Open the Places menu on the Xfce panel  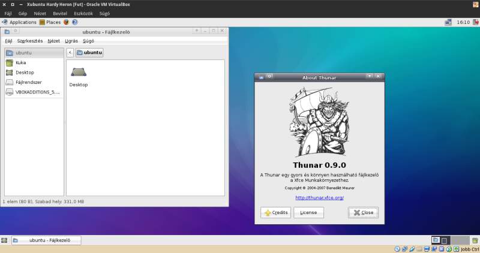coord(50,22)
